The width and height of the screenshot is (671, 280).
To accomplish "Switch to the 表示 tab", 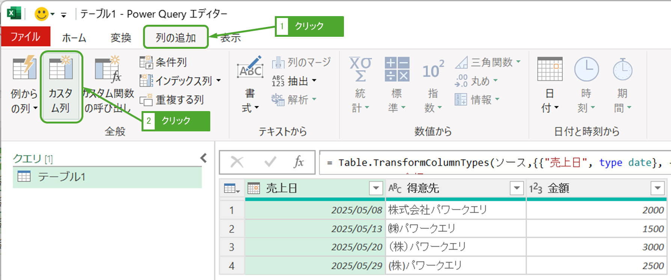I will pos(231,38).
